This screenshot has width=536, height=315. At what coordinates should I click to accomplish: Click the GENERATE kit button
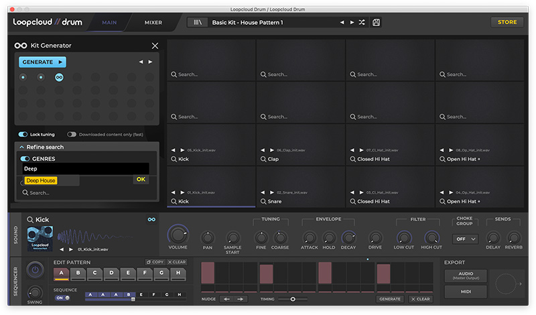coord(42,62)
